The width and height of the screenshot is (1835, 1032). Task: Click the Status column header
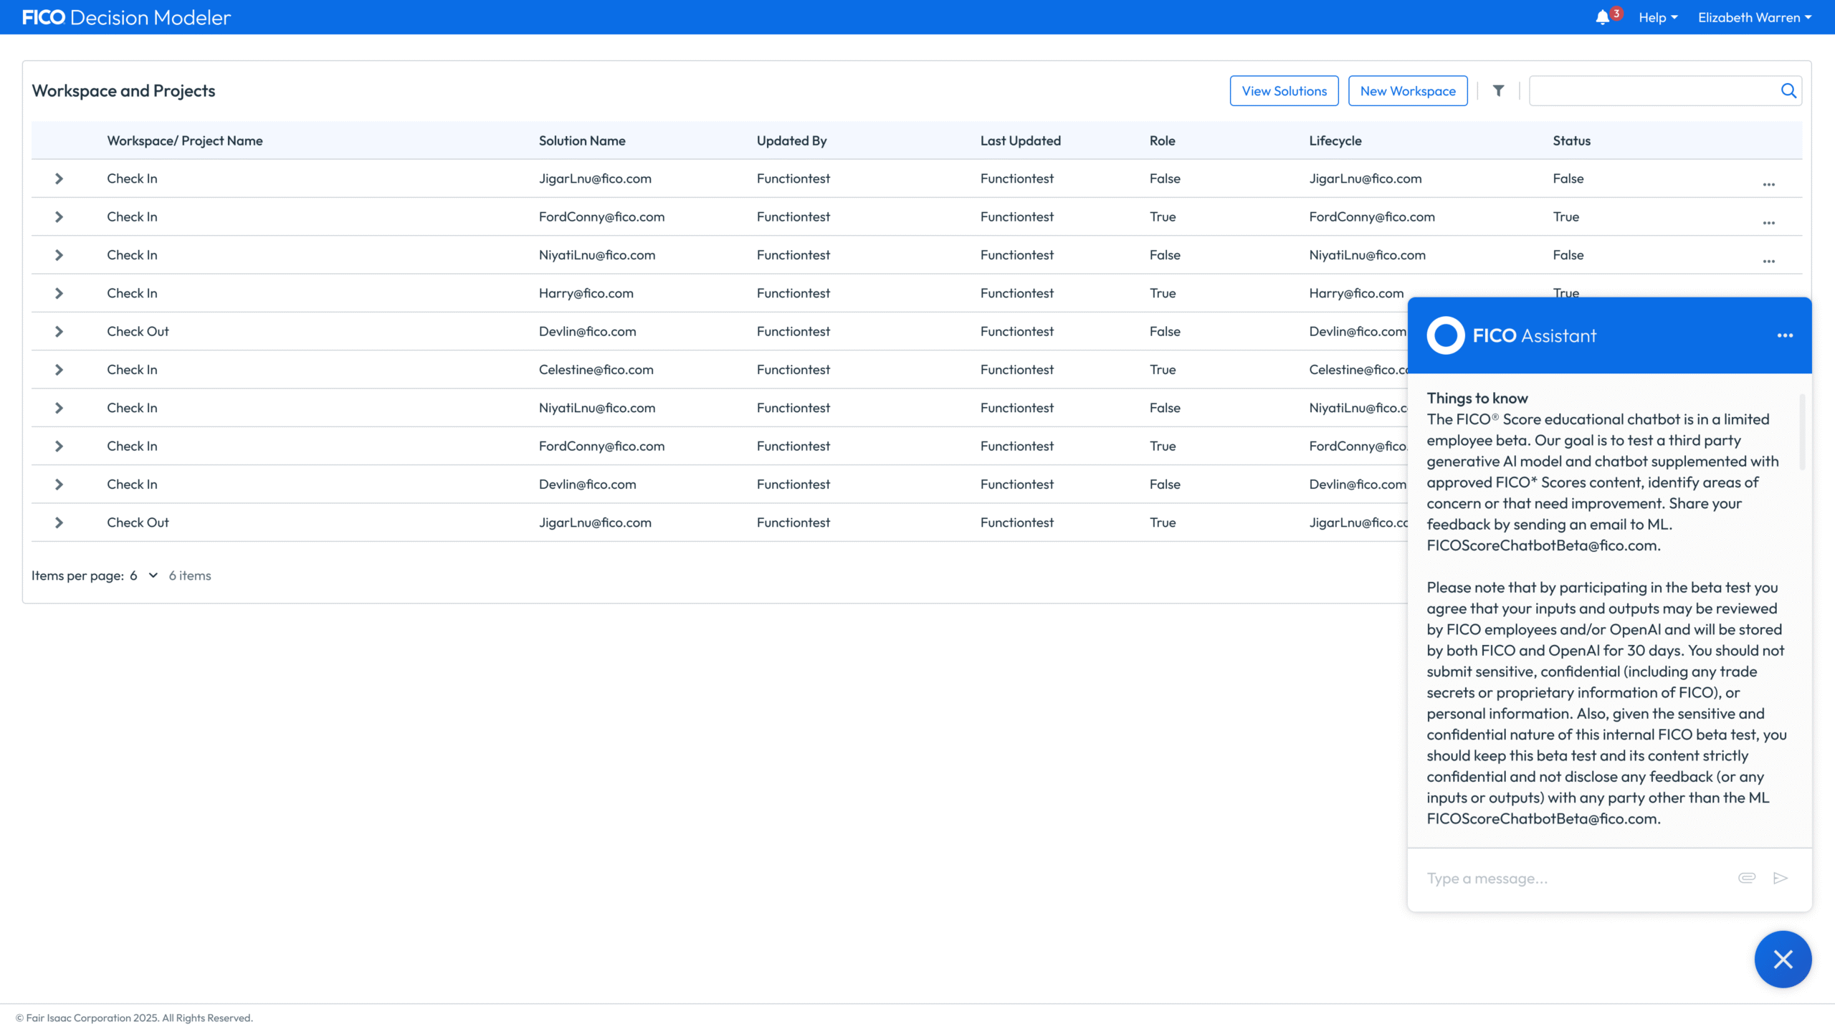[1571, 140]
